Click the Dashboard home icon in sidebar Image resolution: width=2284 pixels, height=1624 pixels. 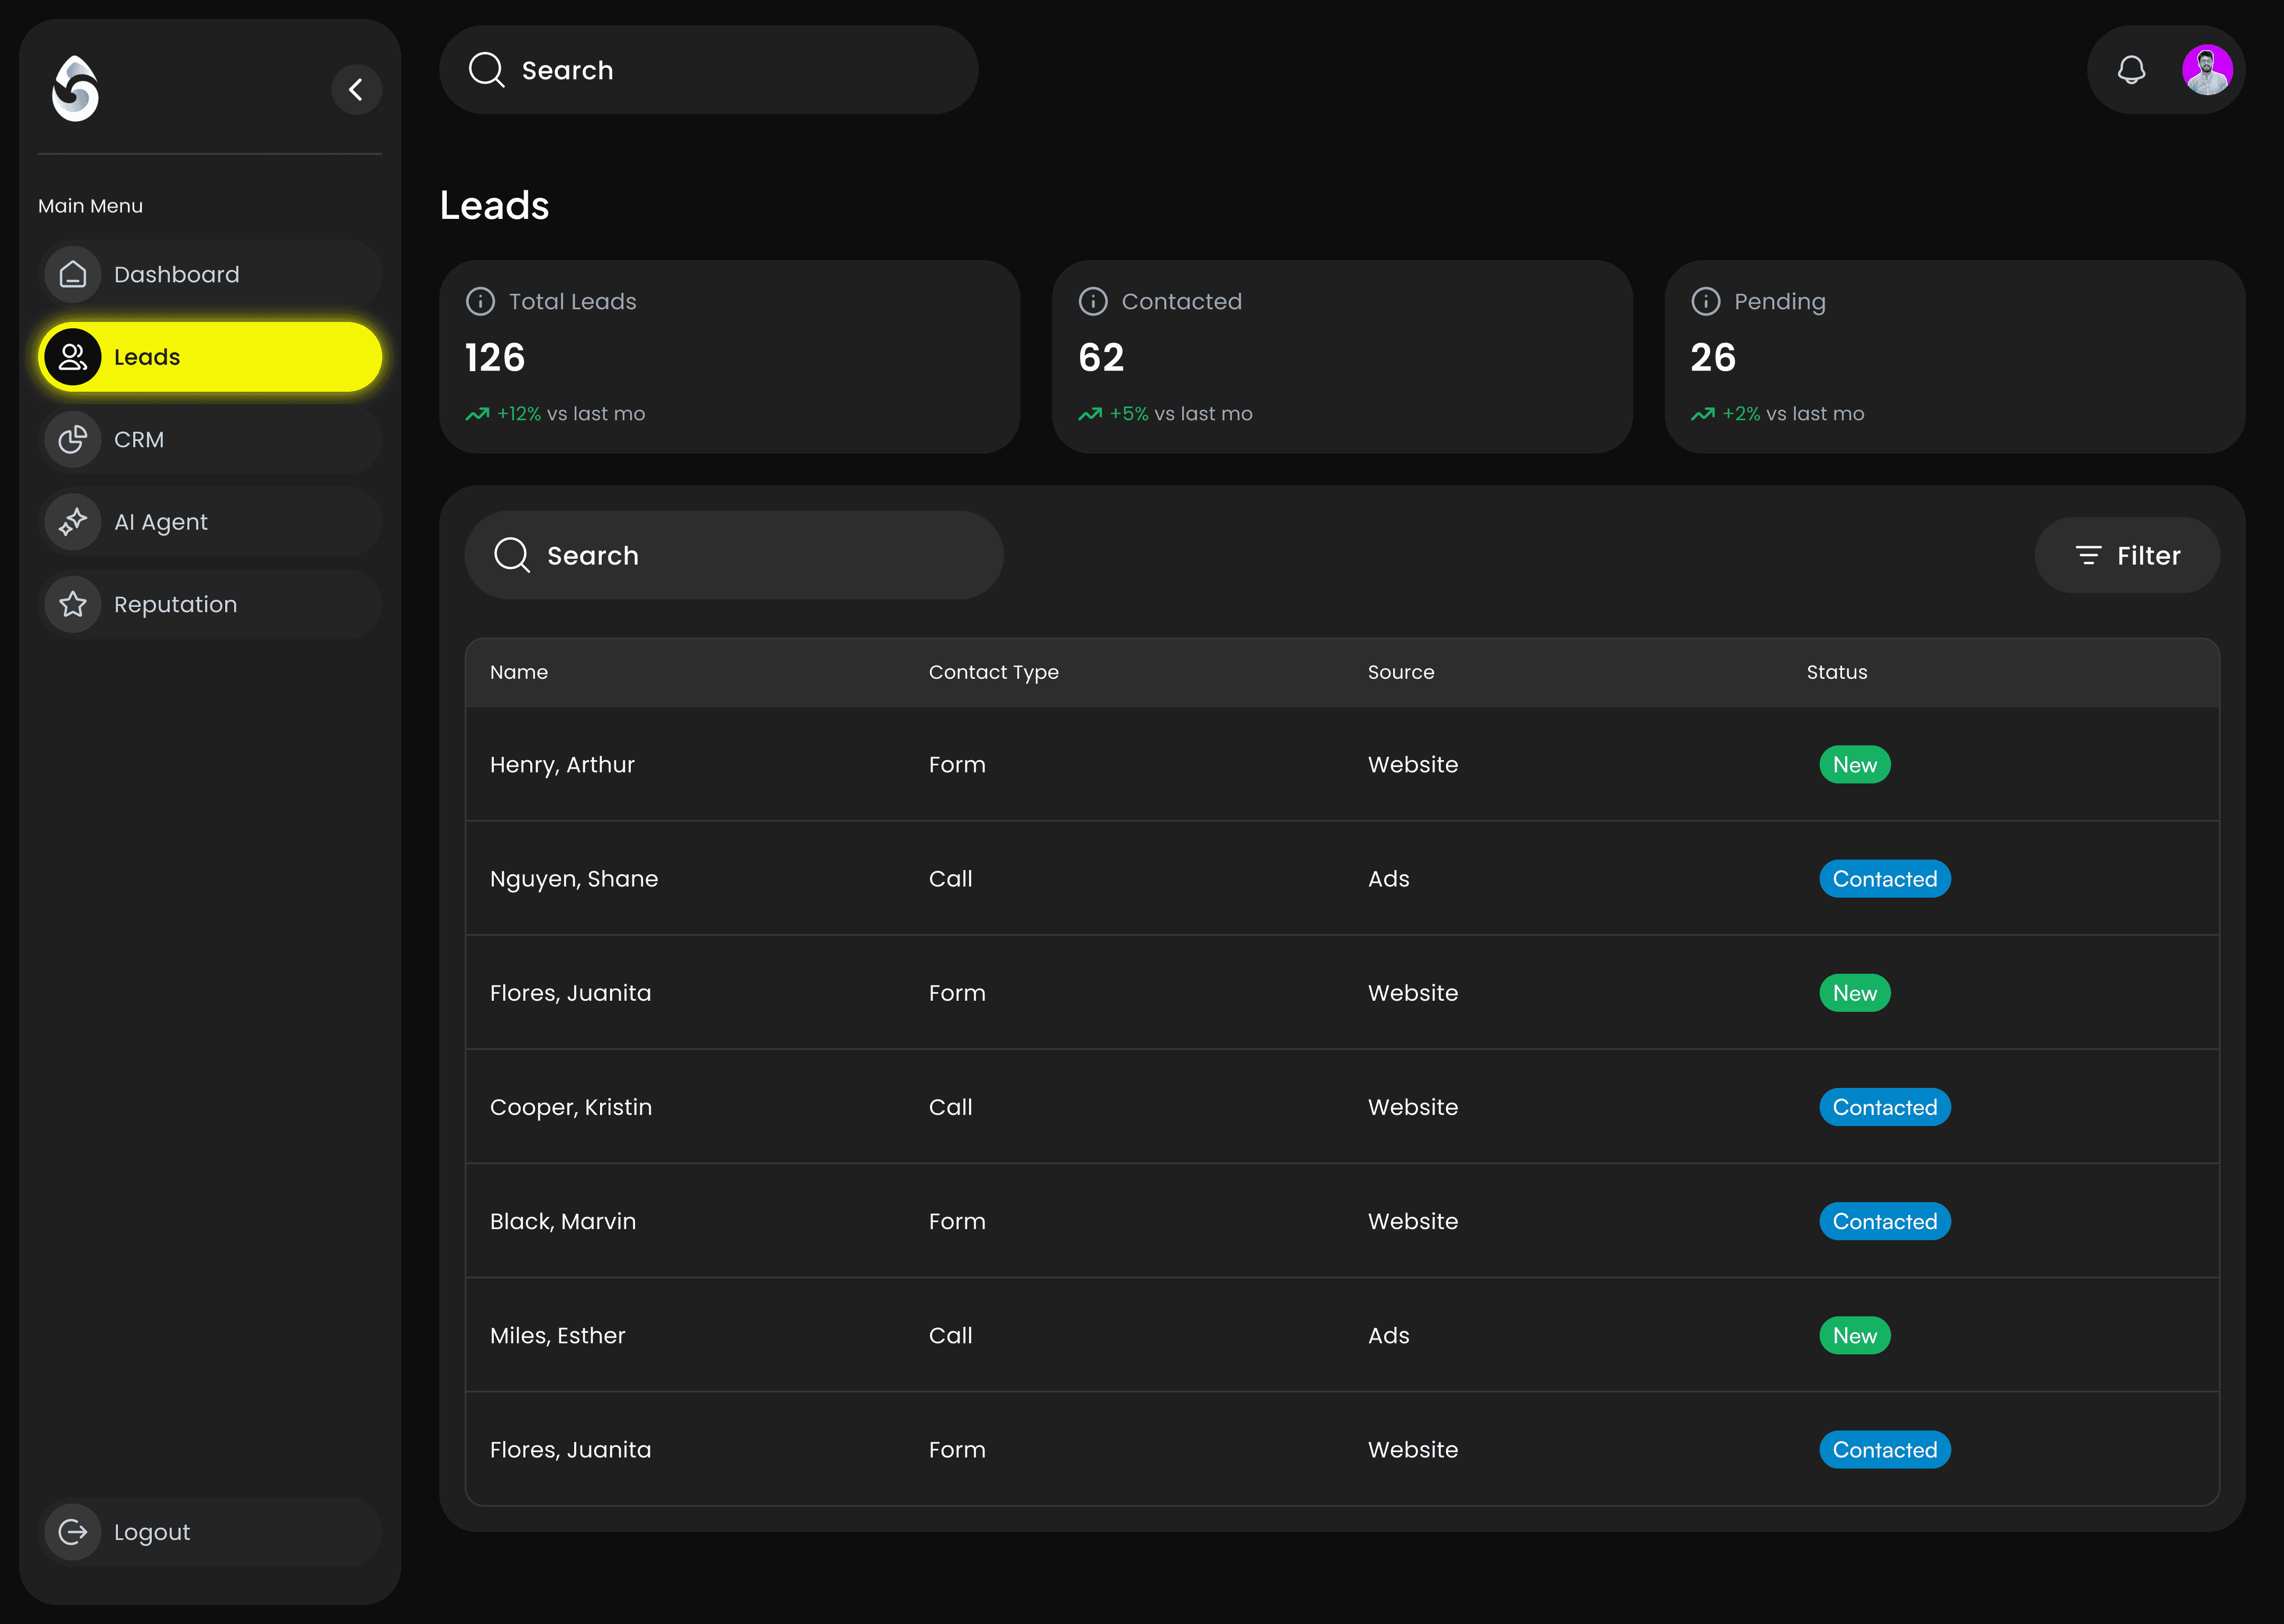[x=72, y=273]
